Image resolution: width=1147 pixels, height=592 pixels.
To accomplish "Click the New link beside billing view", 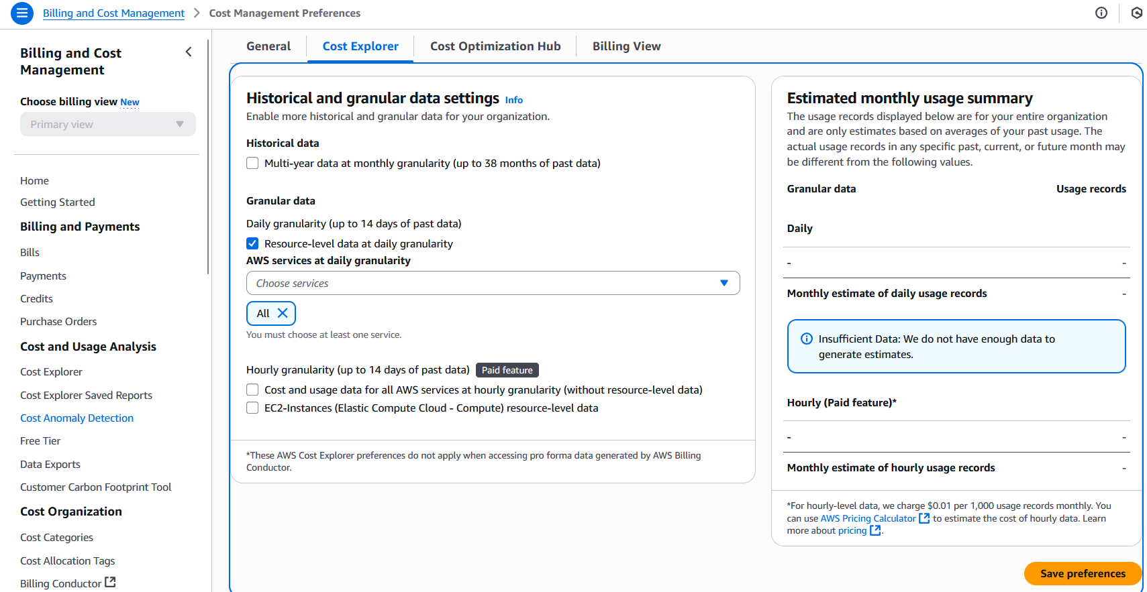I will pyautogui.click(x=130, y=102).
